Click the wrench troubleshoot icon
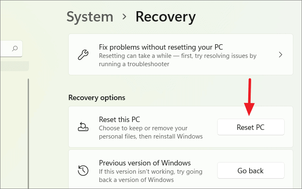 (83, 55)
